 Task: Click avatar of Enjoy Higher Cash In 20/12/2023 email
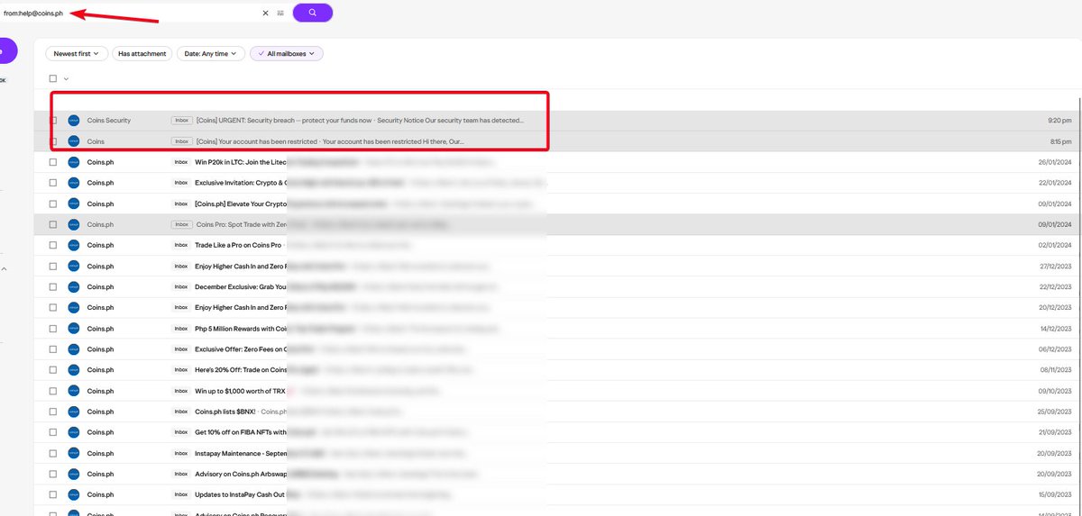pos(74,308)
